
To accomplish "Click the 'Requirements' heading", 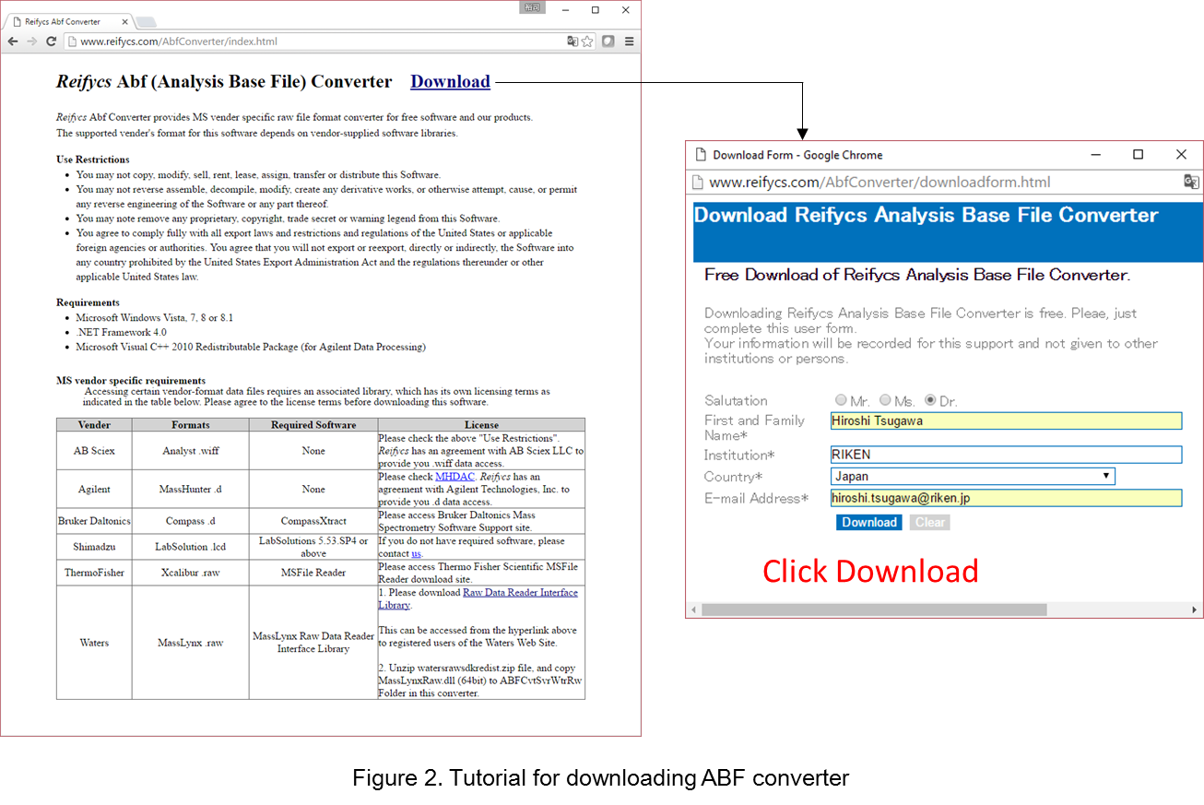I will click(88, 302).
